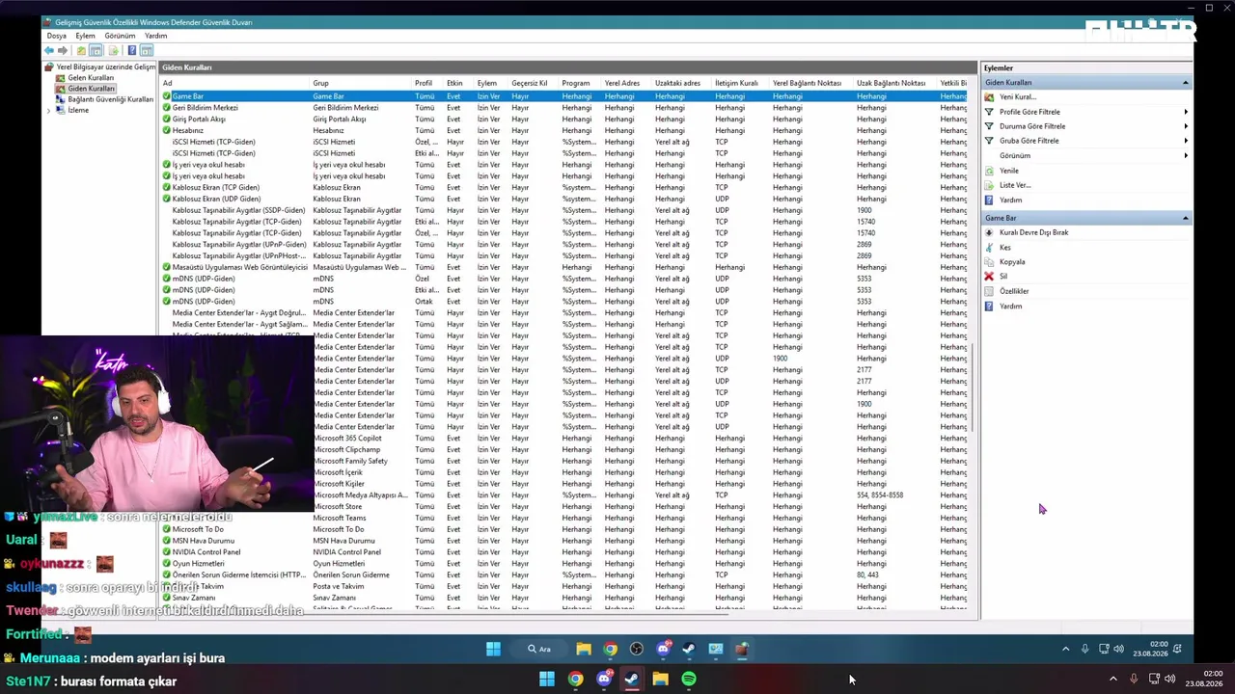Click Kuralı Devre Dışı Bırak action

click(1033, 232)
